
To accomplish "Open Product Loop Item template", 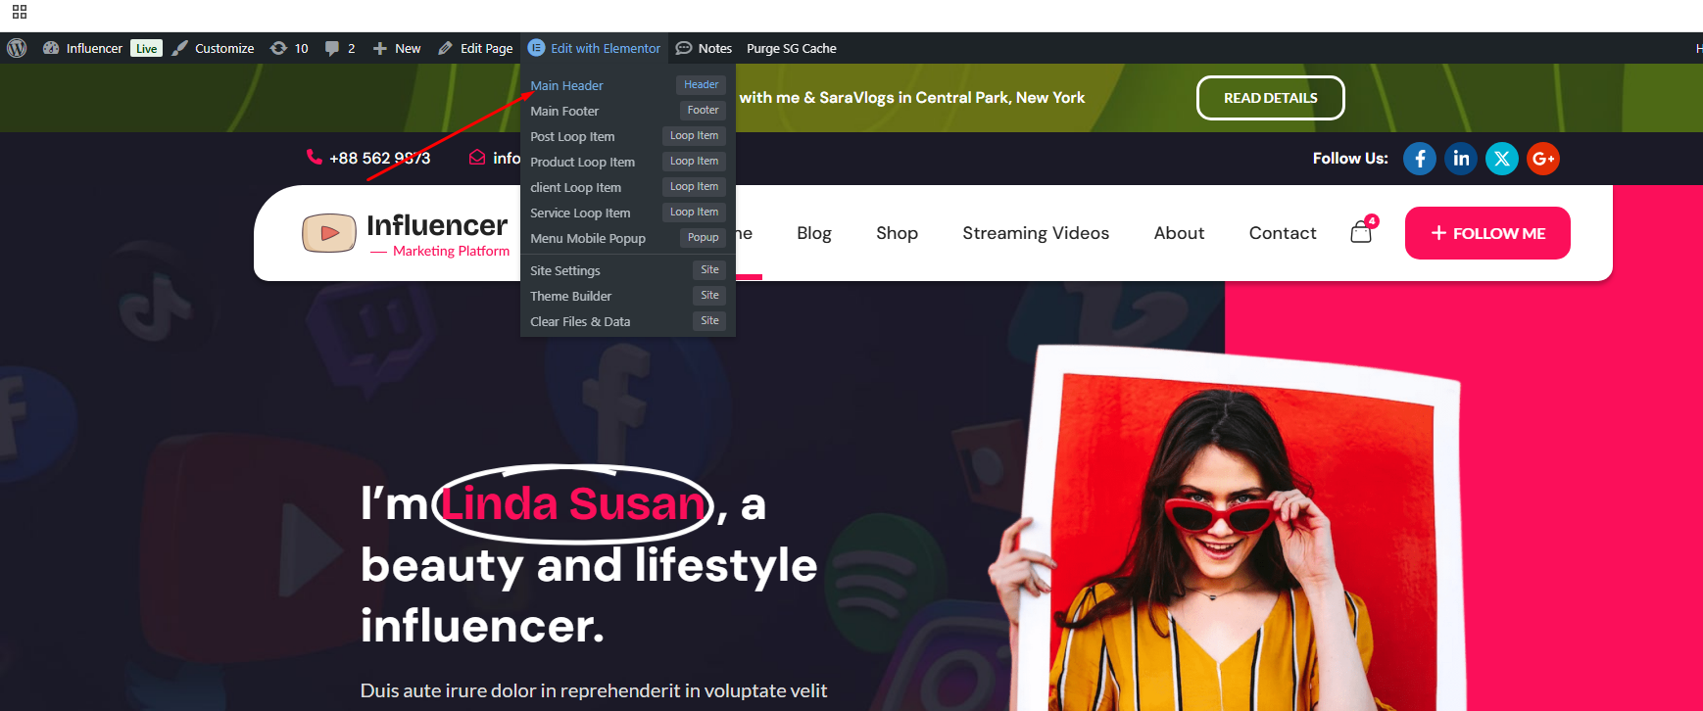I will click(x=582, y=162).
